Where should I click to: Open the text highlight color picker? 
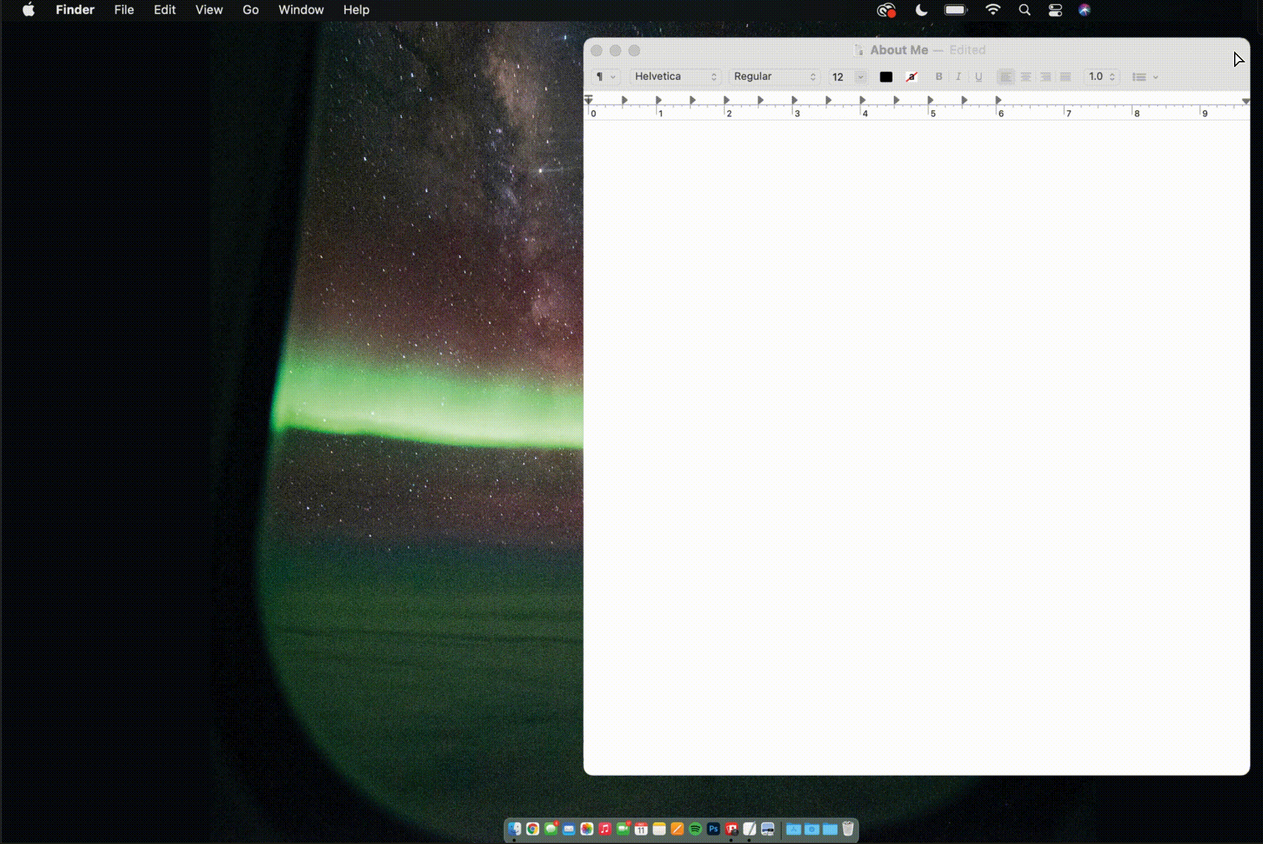pyautogui.click(x=911, y=77)
